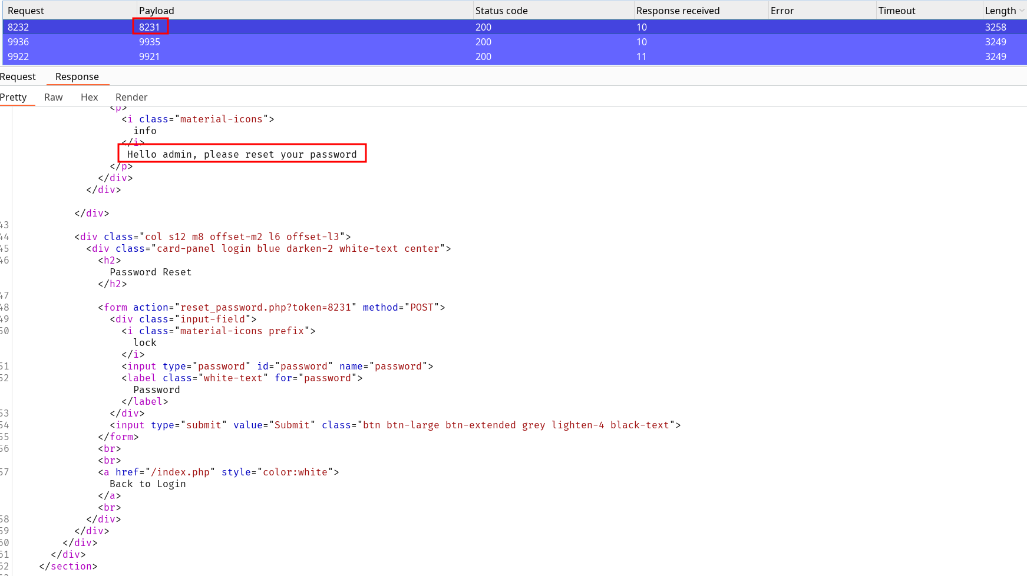
Task: Sort by Status code column header
Action: [501, 11]
